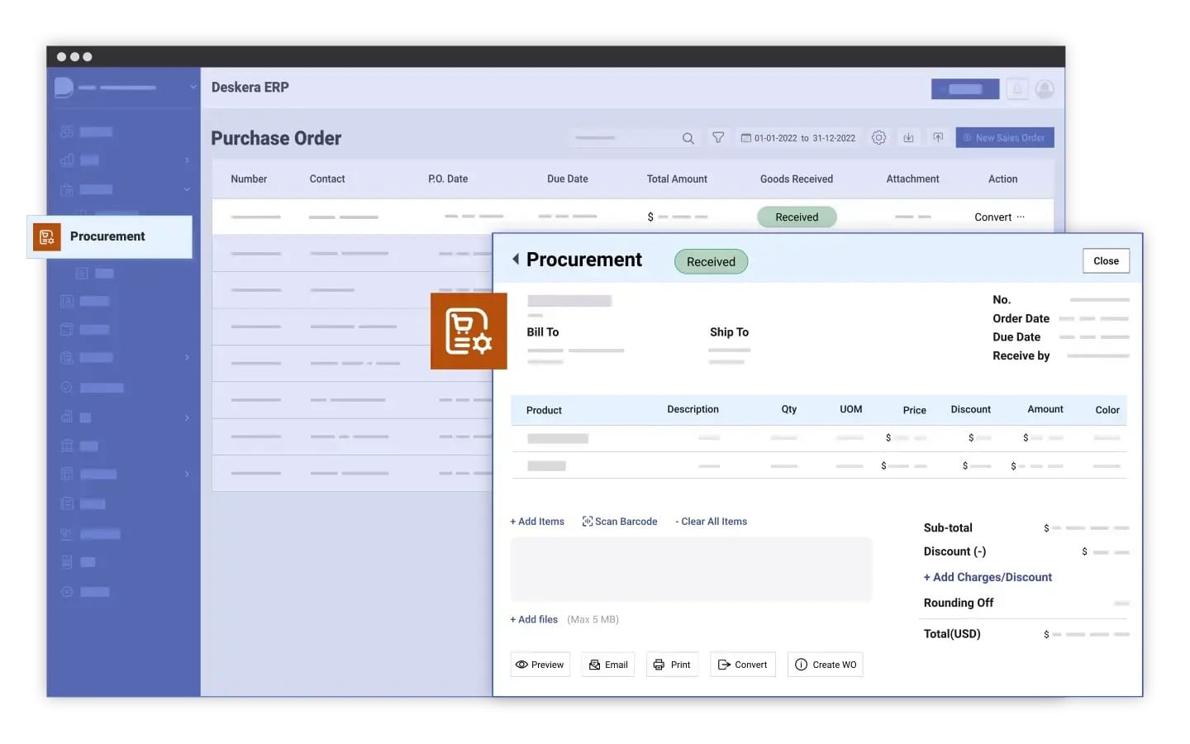Click inside the notes text area above Add files
Image resolution: width=1190 pixels, height=744 pixels.
click(x=691, y=569)
